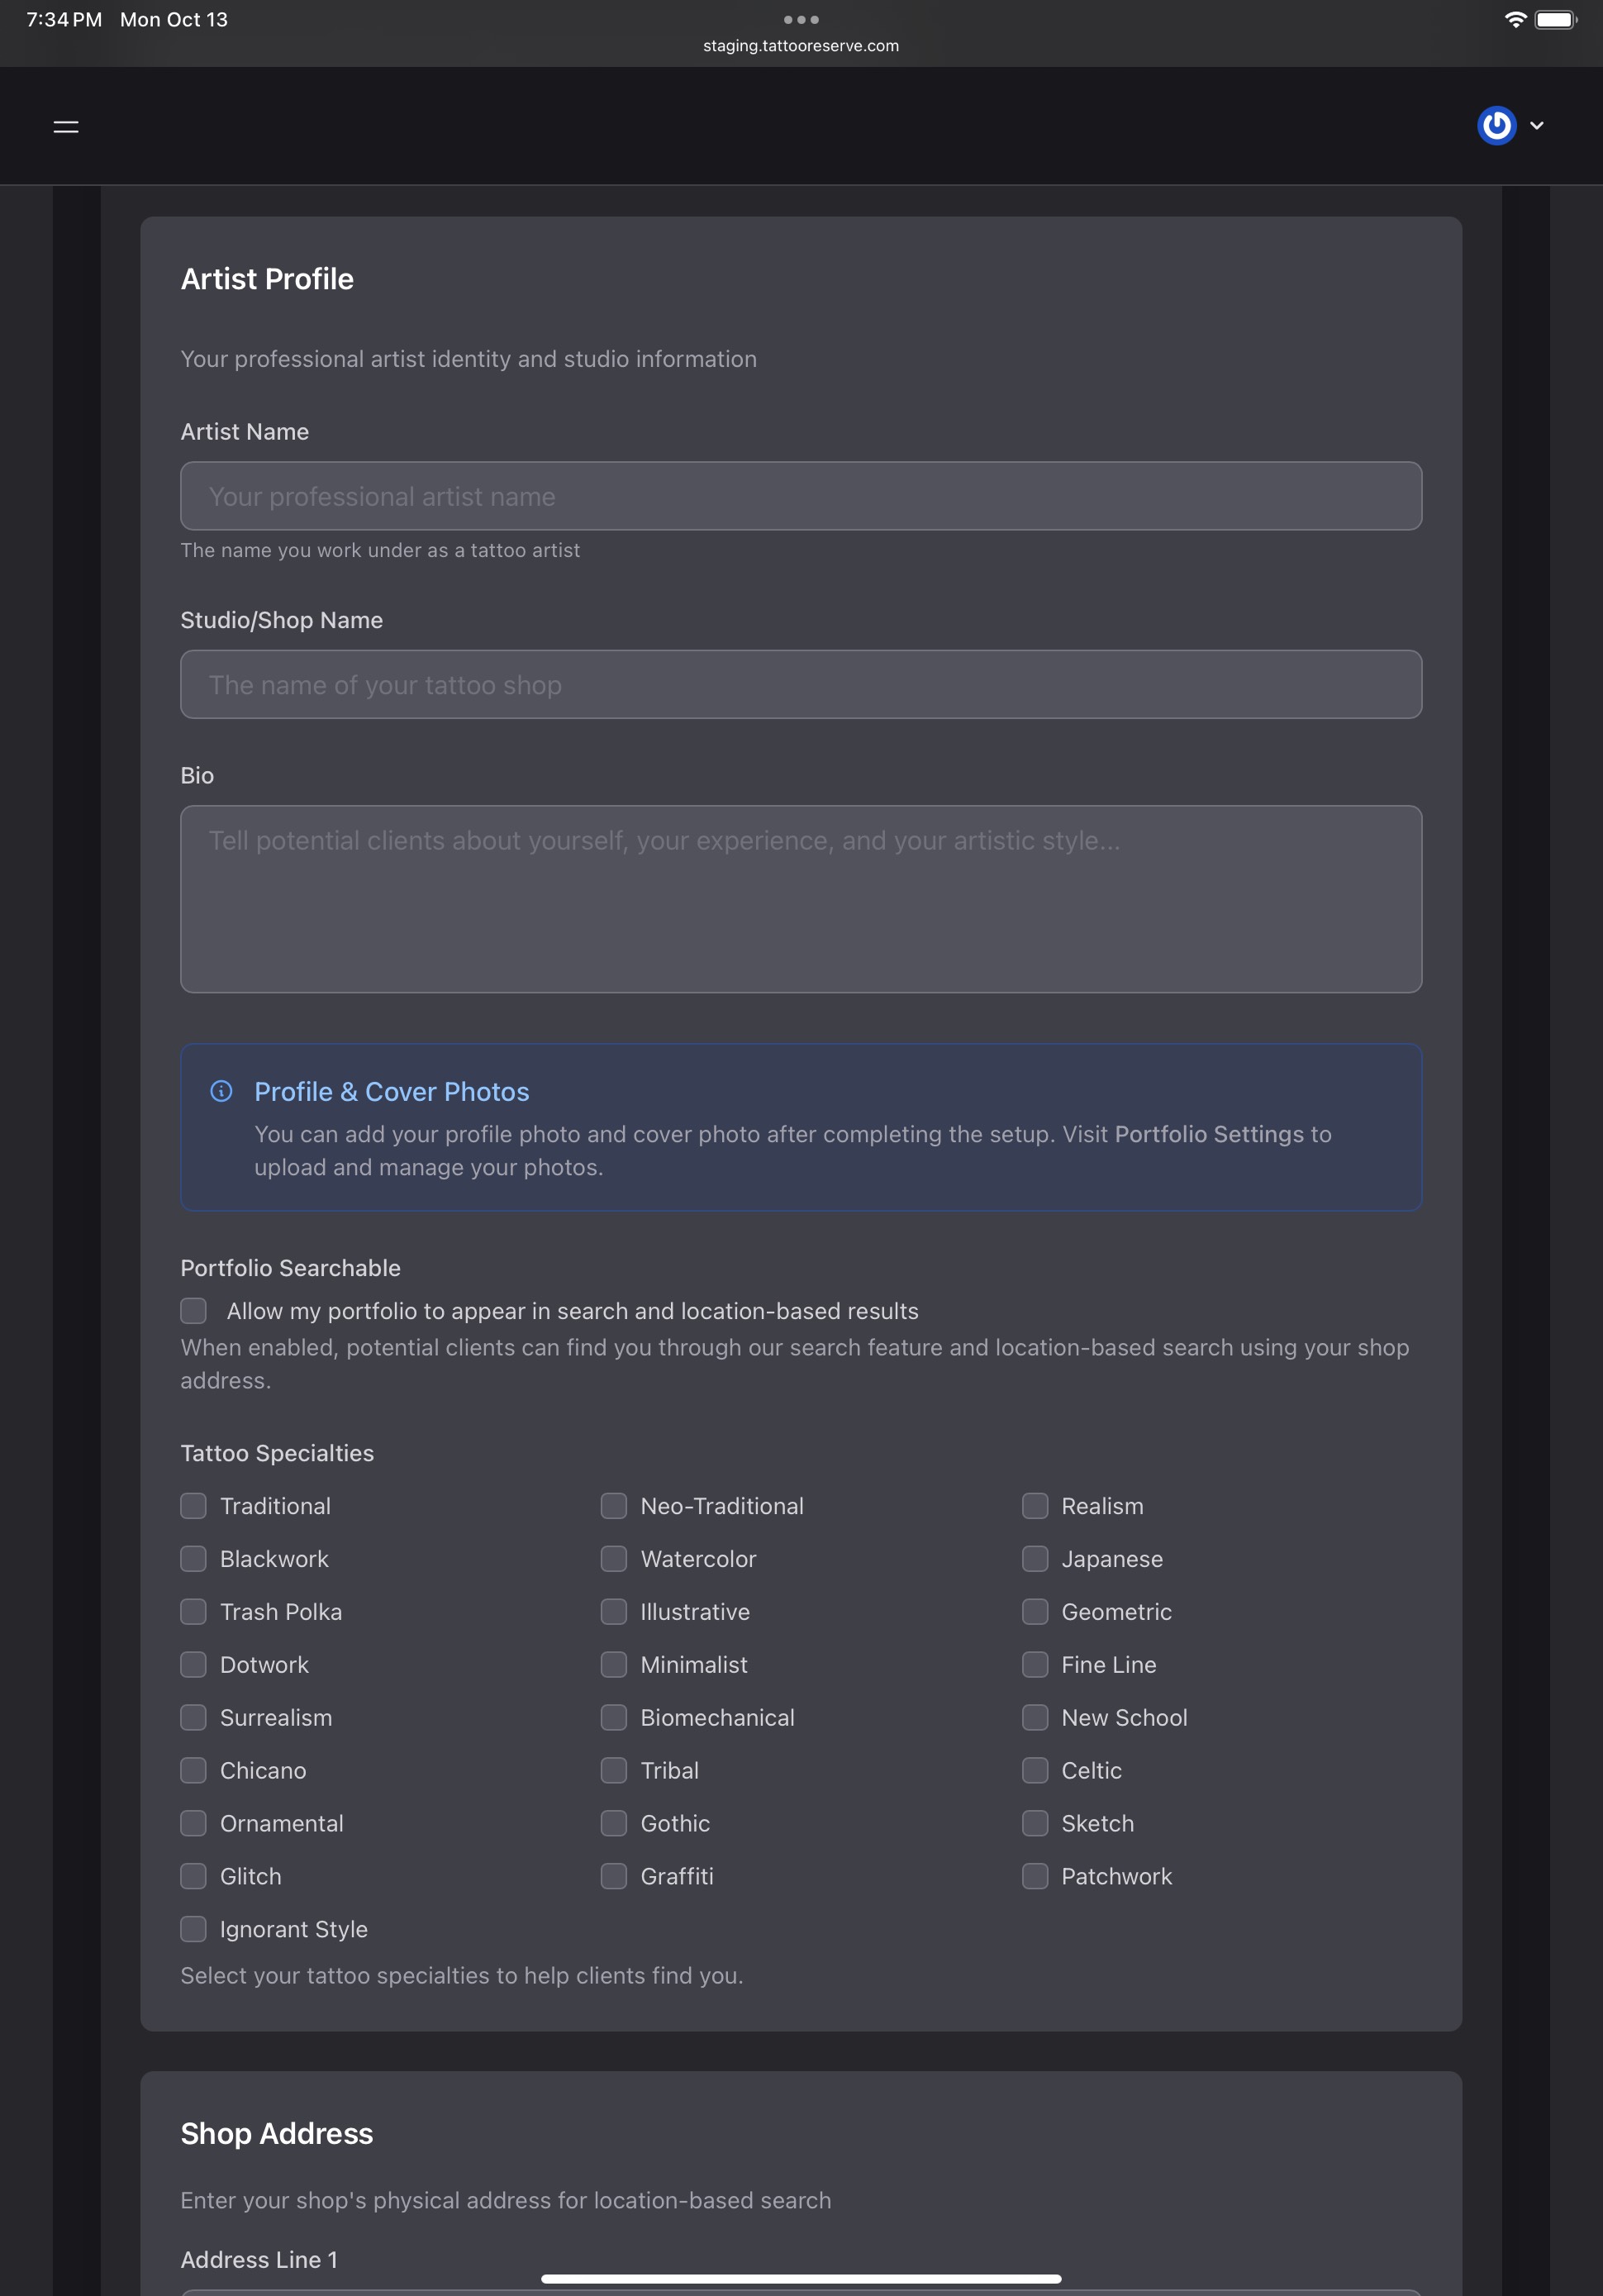Screen dimensions: 1603x2296
Task: Click the battery indicator icon
Action: tap(1554, 19)
